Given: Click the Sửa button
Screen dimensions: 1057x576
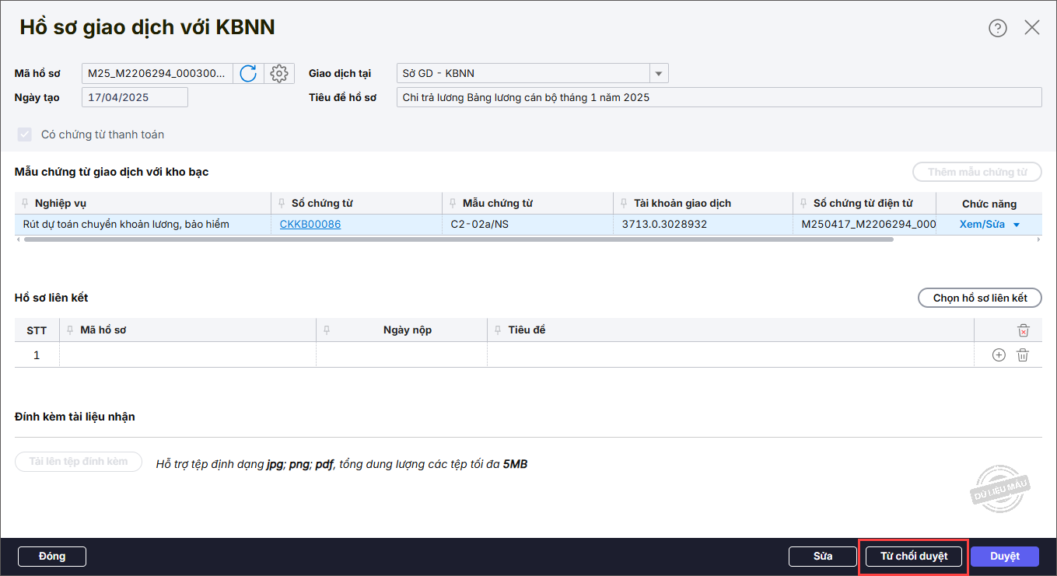Looking at the screenshot, I should point(822,556).
